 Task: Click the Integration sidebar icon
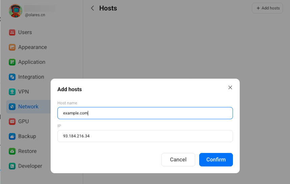click(x=12, y=77)
